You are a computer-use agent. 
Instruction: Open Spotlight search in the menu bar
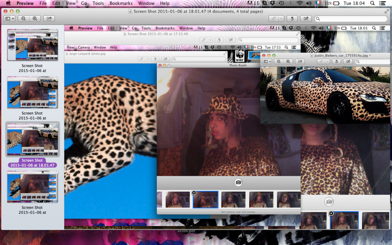pyautogui.click(x=372, y=3)
